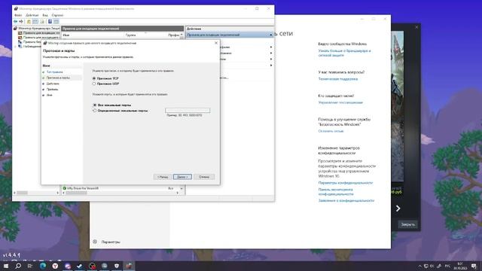Open the rule type wizard step
The height and width of the screenshot is (271, 482).
(55, 72)
